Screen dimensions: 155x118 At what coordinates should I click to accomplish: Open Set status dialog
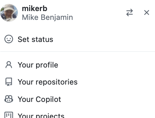pyautogui.click(x=77, y=39)
